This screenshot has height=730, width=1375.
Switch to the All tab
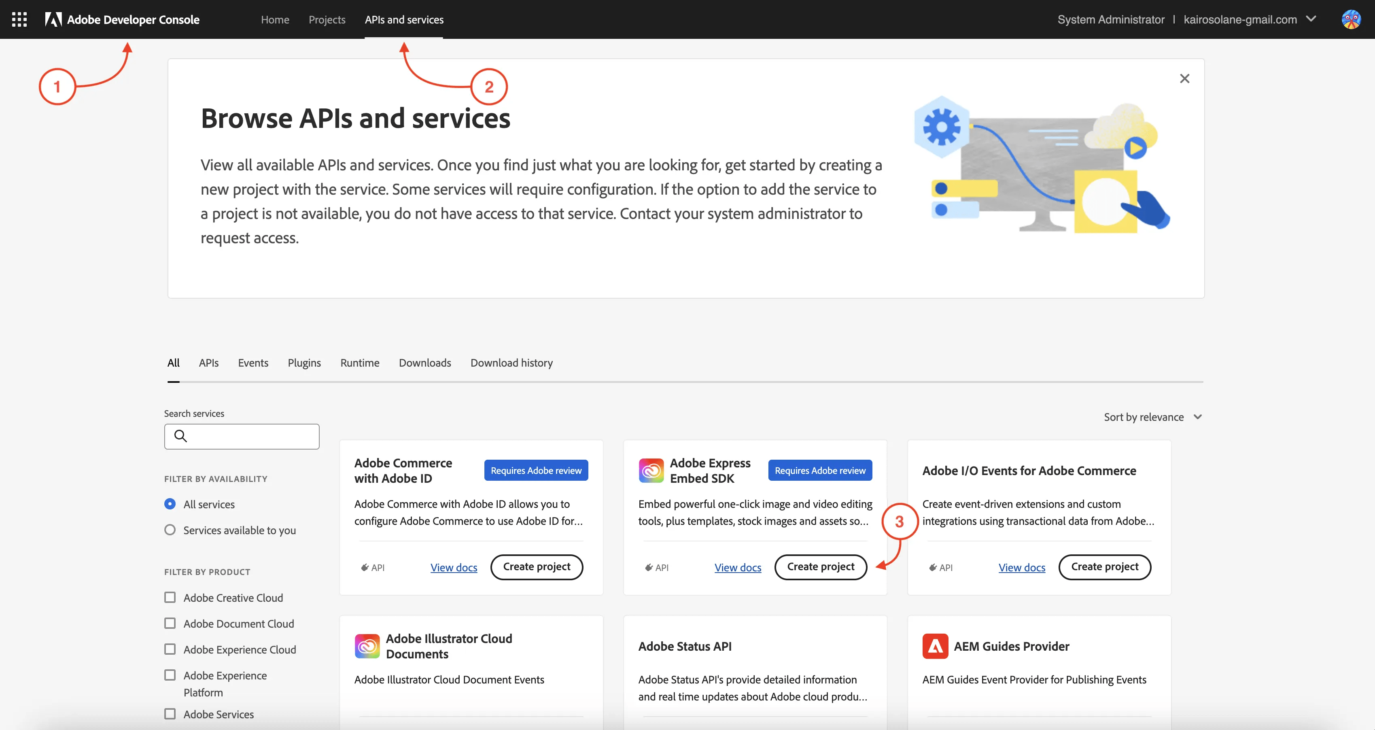[174, 363]
